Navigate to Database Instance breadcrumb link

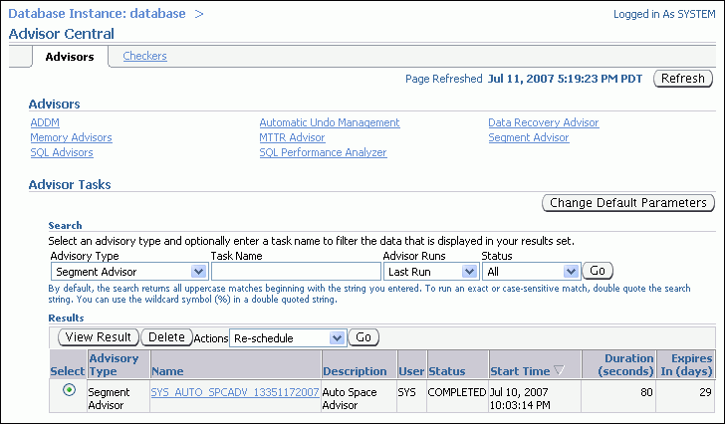point(97,14)
